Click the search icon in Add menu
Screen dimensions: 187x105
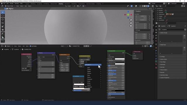coord(86,65)
